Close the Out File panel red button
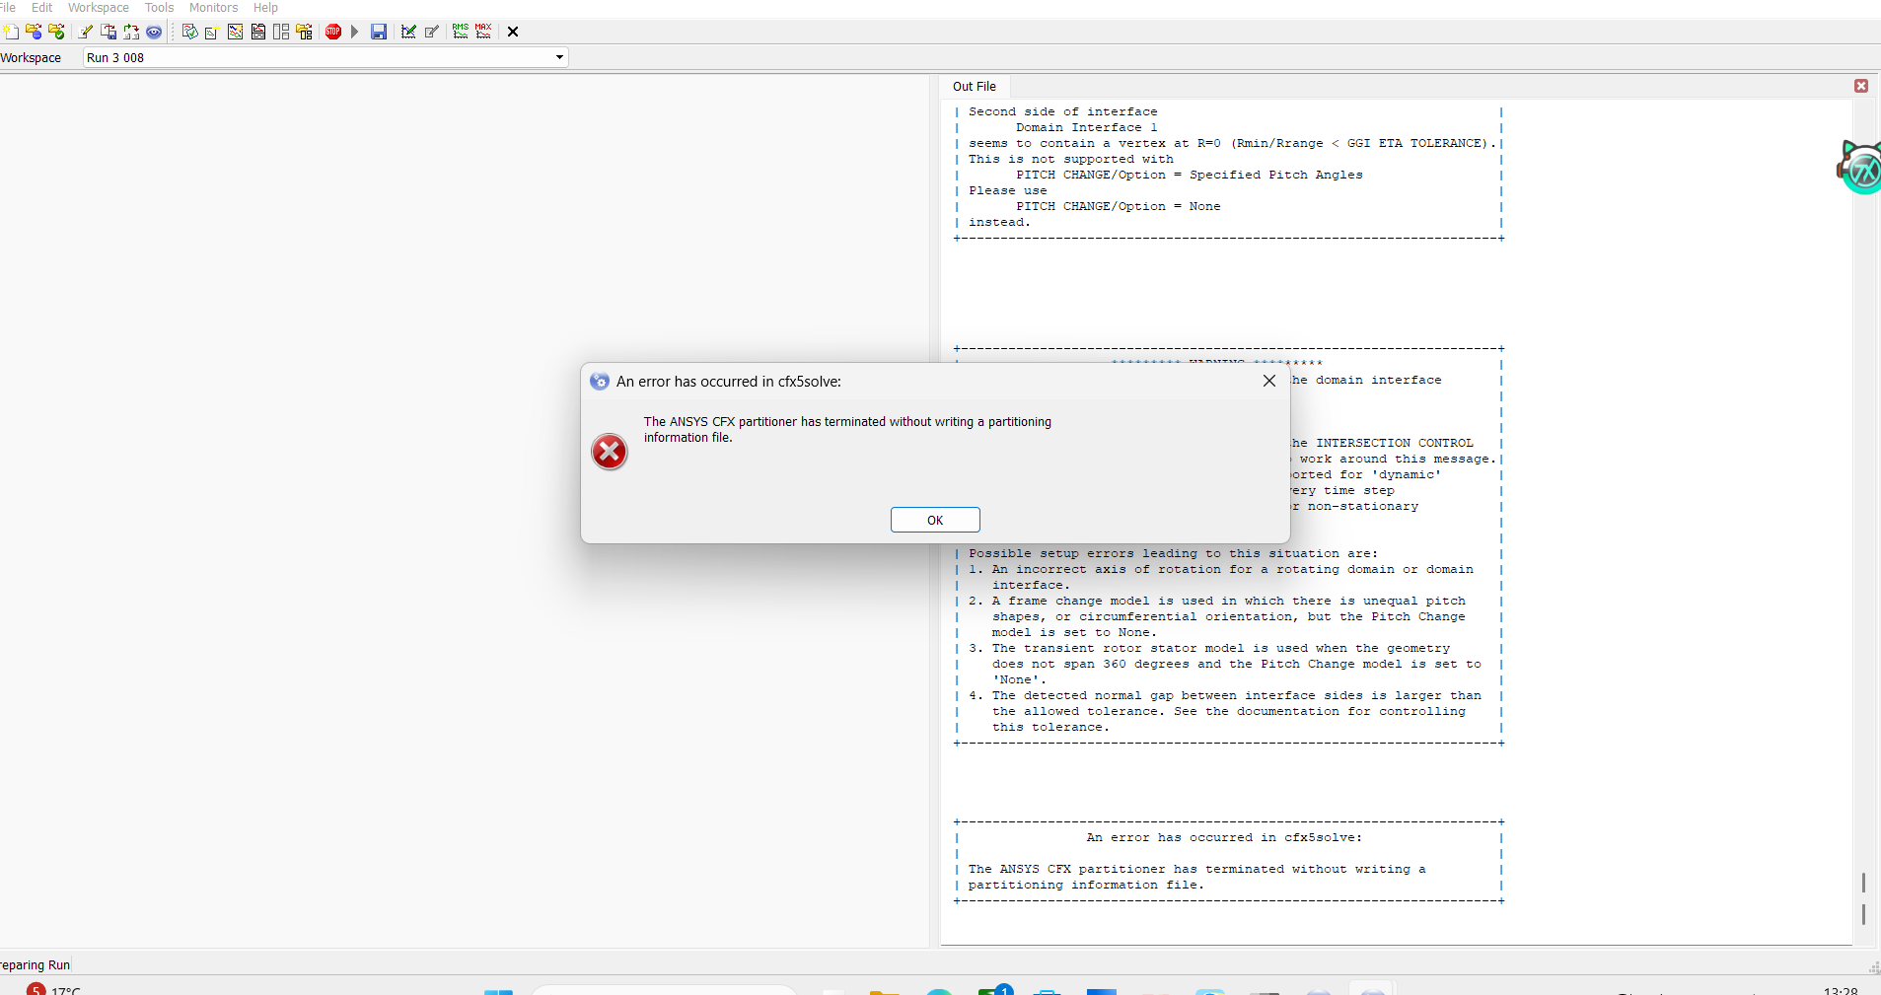Image resolution: width=1881 pixels, height=995 pixels. tap(1861, 86)
